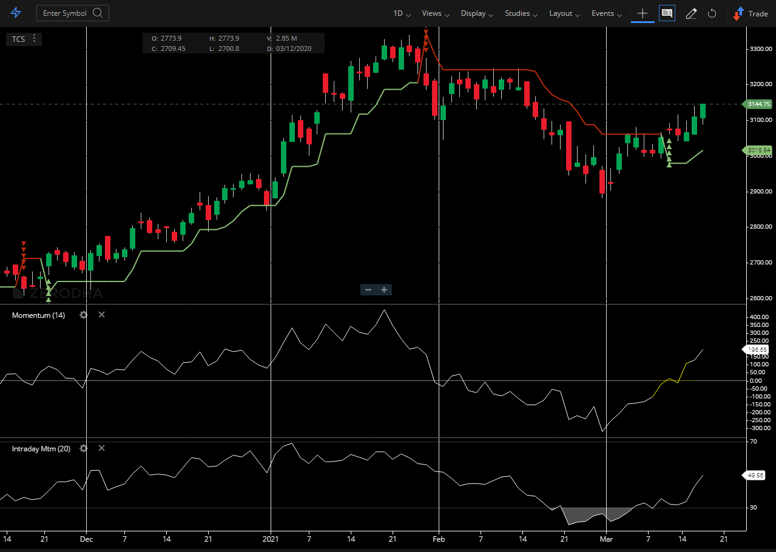Click the red sell signal arrows near Feb
The width and height of the screenshot is (776, 552).
point(426,39)
